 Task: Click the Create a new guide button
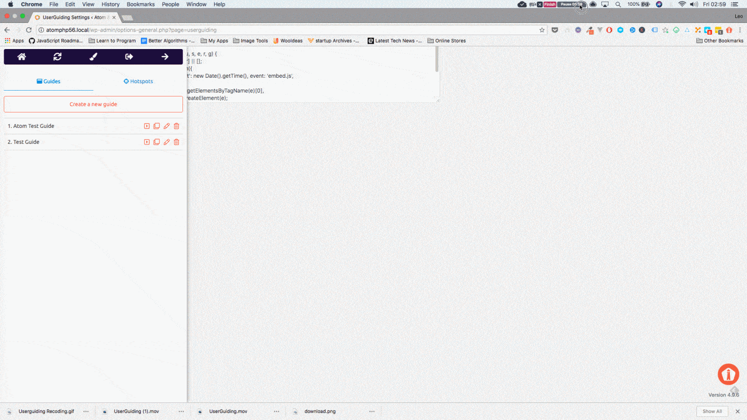point(93,104)
